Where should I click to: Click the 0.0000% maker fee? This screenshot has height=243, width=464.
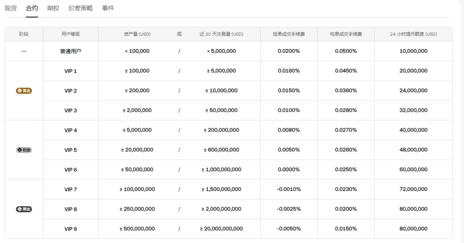tap(289, 170)
